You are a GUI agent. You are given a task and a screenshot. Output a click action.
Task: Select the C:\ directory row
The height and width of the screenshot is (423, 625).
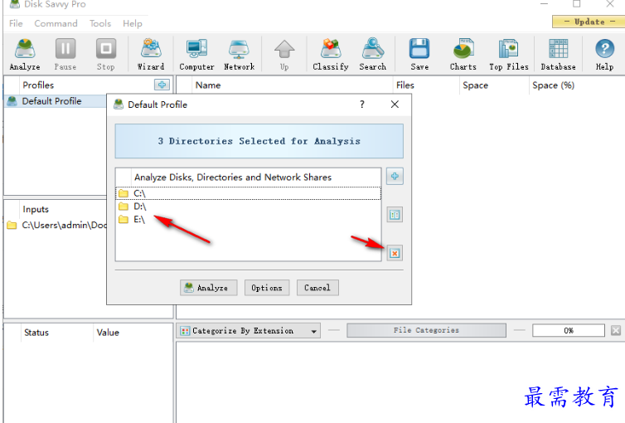click(249, 193)
